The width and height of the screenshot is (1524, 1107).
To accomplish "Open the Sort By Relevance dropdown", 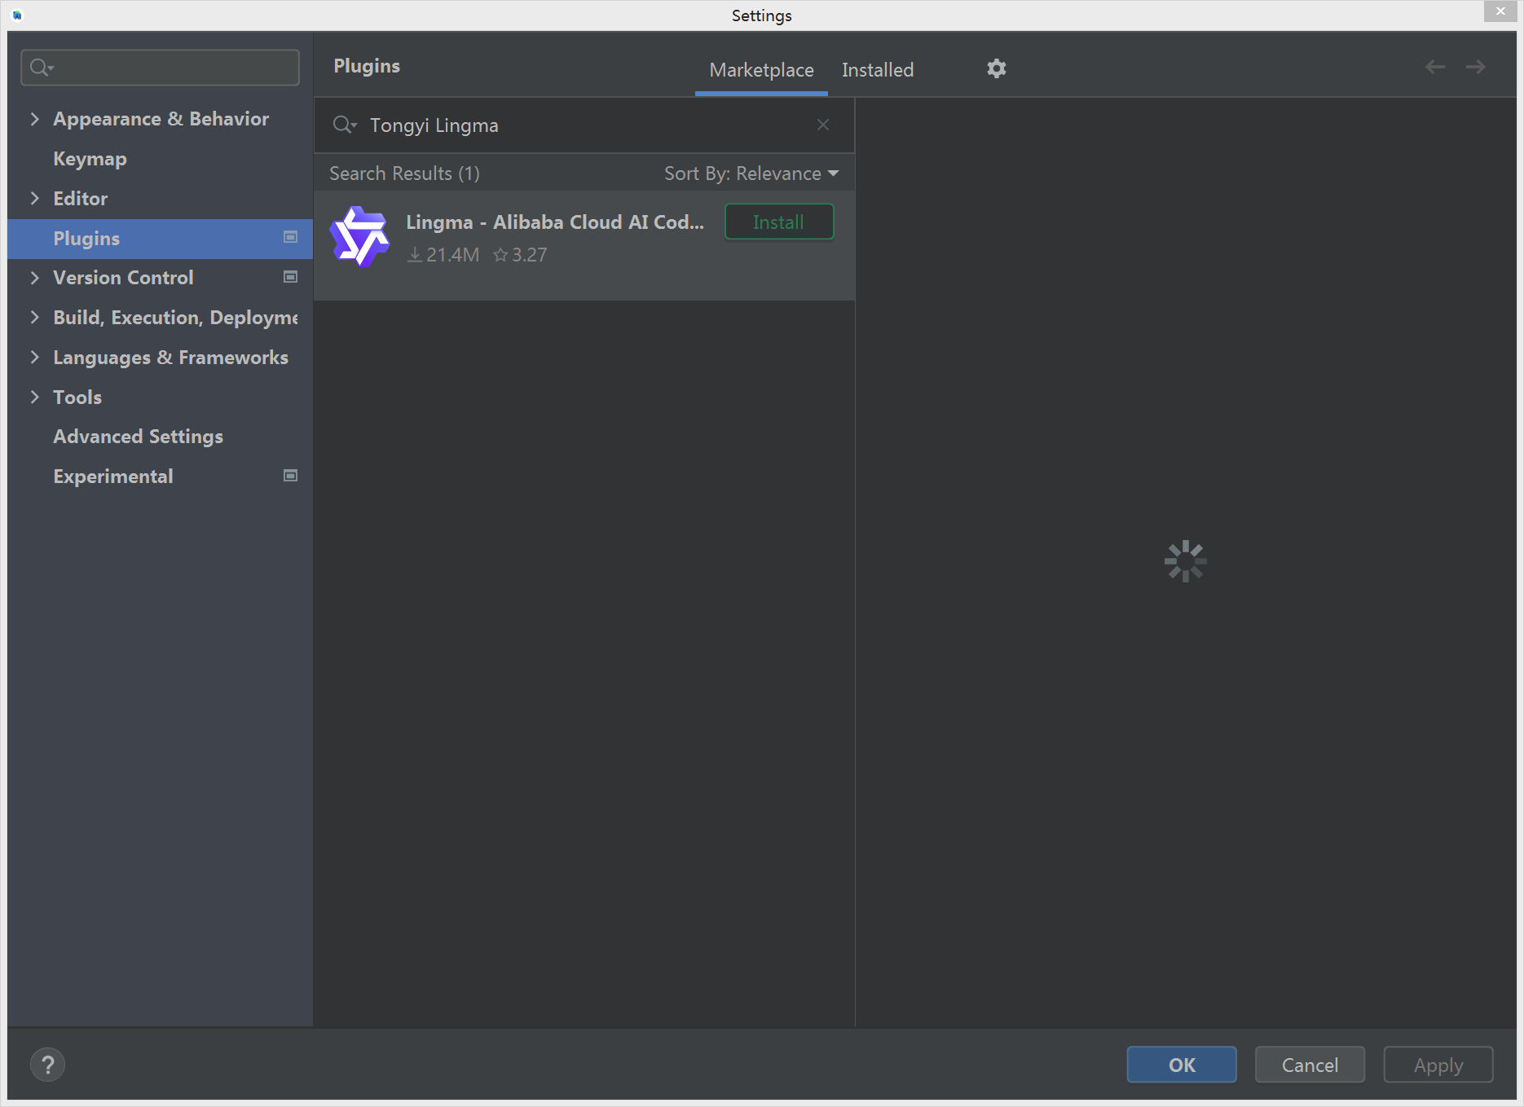I will [x=751, y=174].
